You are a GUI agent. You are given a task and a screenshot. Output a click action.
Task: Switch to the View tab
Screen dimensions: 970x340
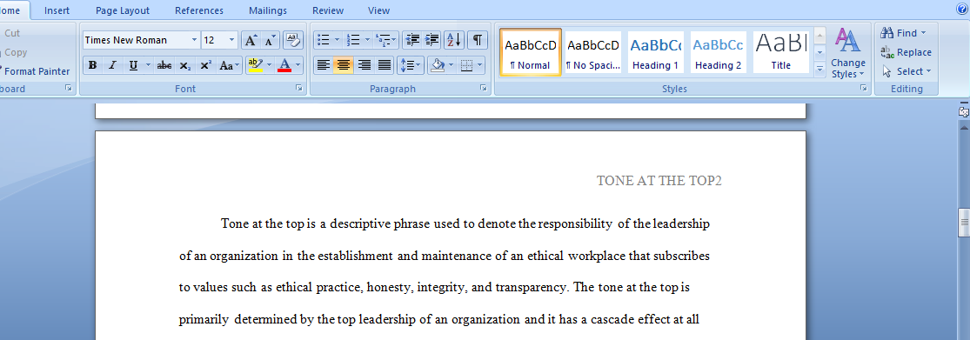coord(378,10)
